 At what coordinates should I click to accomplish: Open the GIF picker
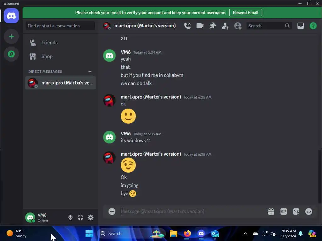point(284,212)
